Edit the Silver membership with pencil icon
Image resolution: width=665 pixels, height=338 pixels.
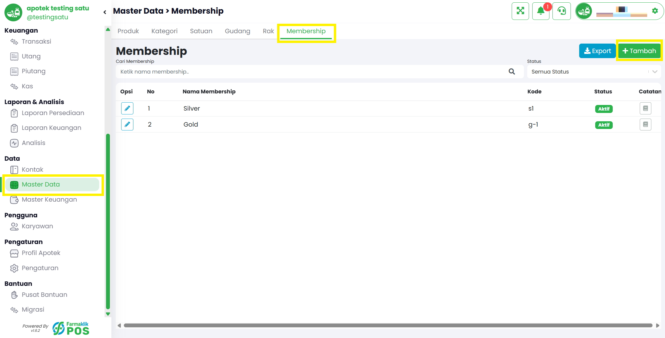(127, 109)
